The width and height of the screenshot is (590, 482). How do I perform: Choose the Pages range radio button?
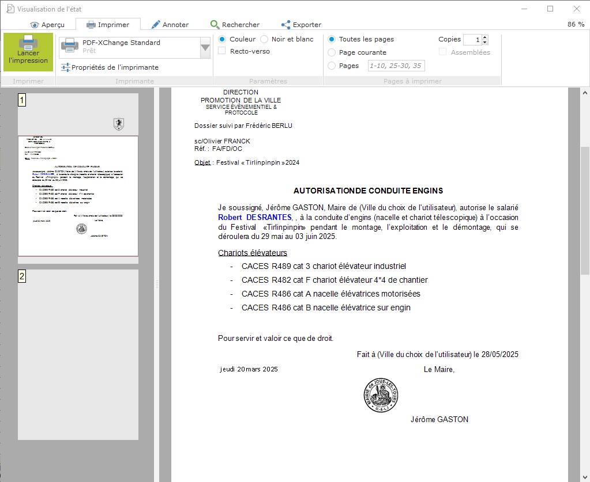pos(332,66)
